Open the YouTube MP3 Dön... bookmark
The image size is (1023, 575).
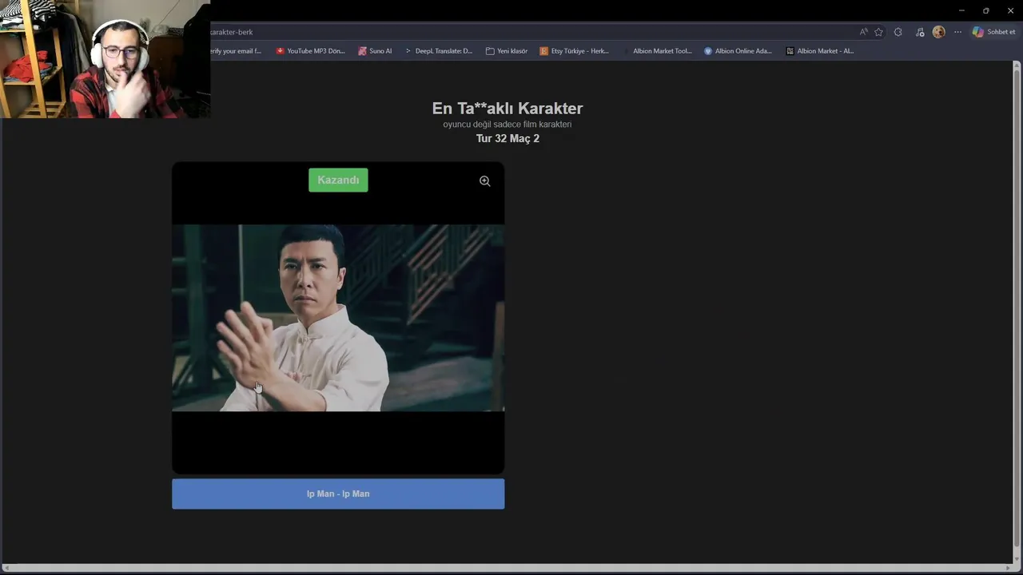tap(310, 51)
